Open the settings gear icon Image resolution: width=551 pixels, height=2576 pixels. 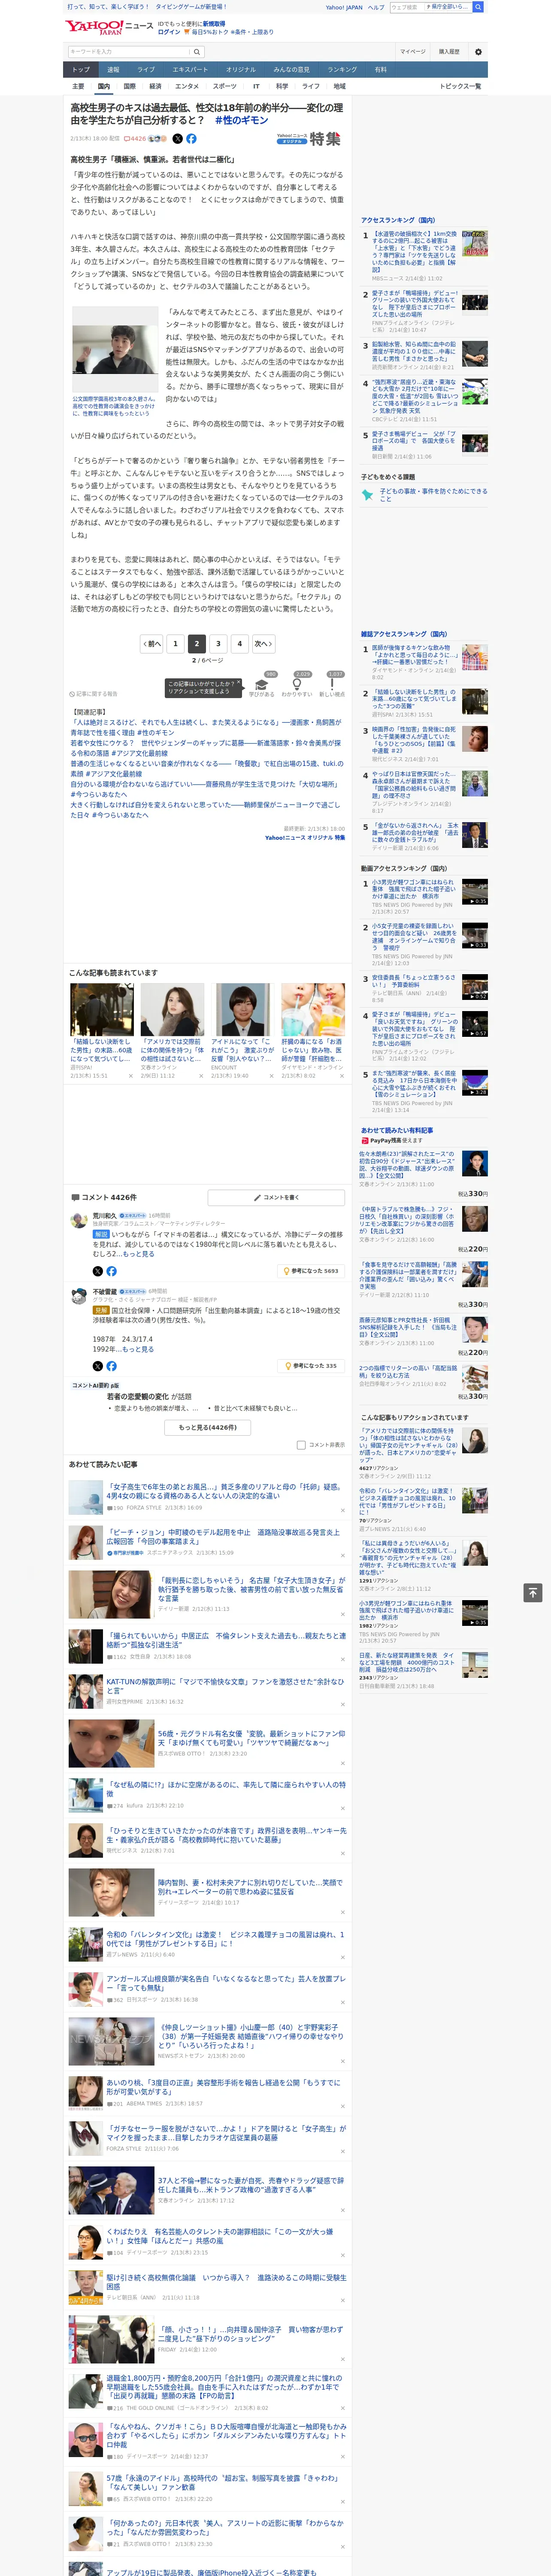click(x=478, y=52)
